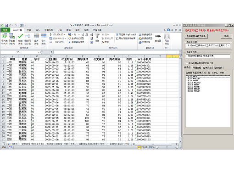Click the normal view status bar icon

point(139,147)
